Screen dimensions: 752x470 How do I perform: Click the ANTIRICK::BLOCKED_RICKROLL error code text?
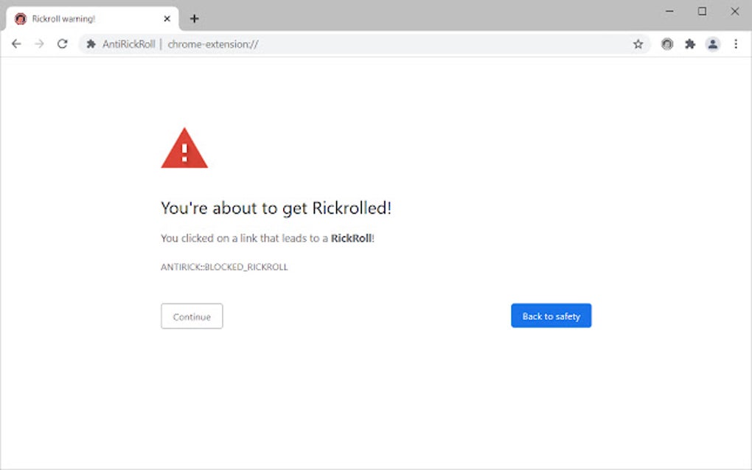[224, 267]
